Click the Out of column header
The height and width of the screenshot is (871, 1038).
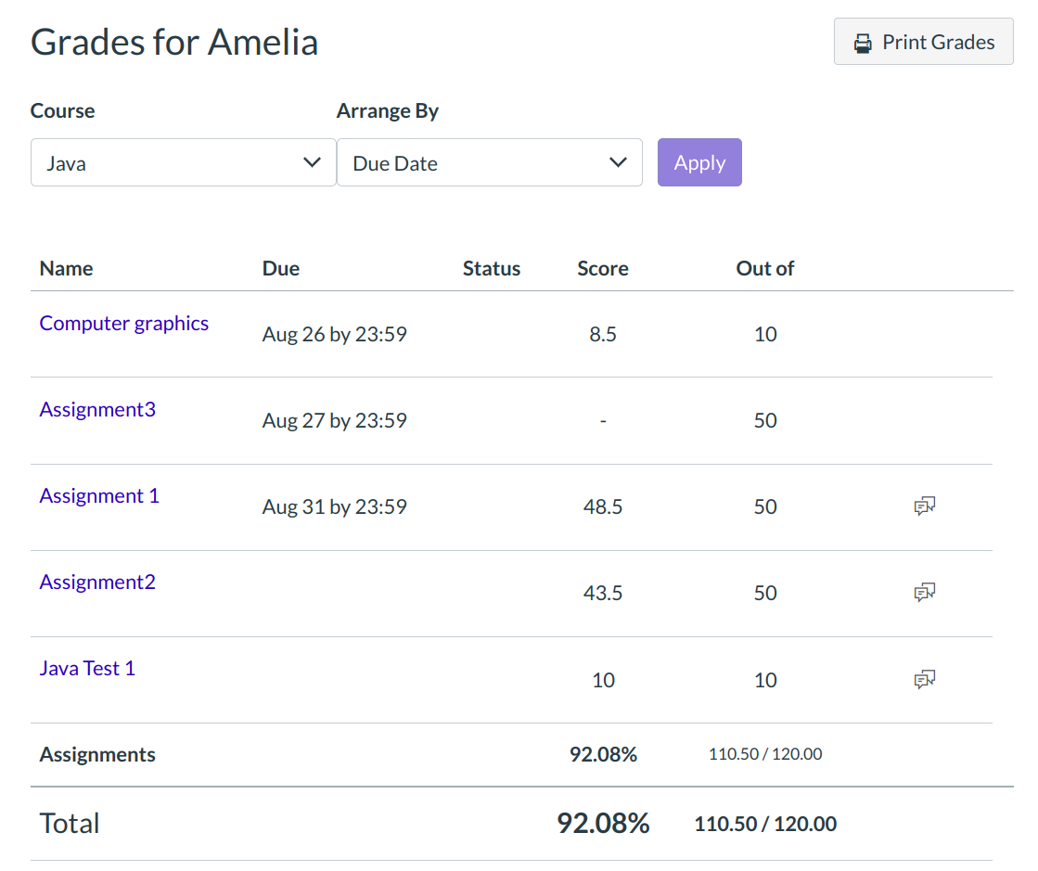coord(765,269)
